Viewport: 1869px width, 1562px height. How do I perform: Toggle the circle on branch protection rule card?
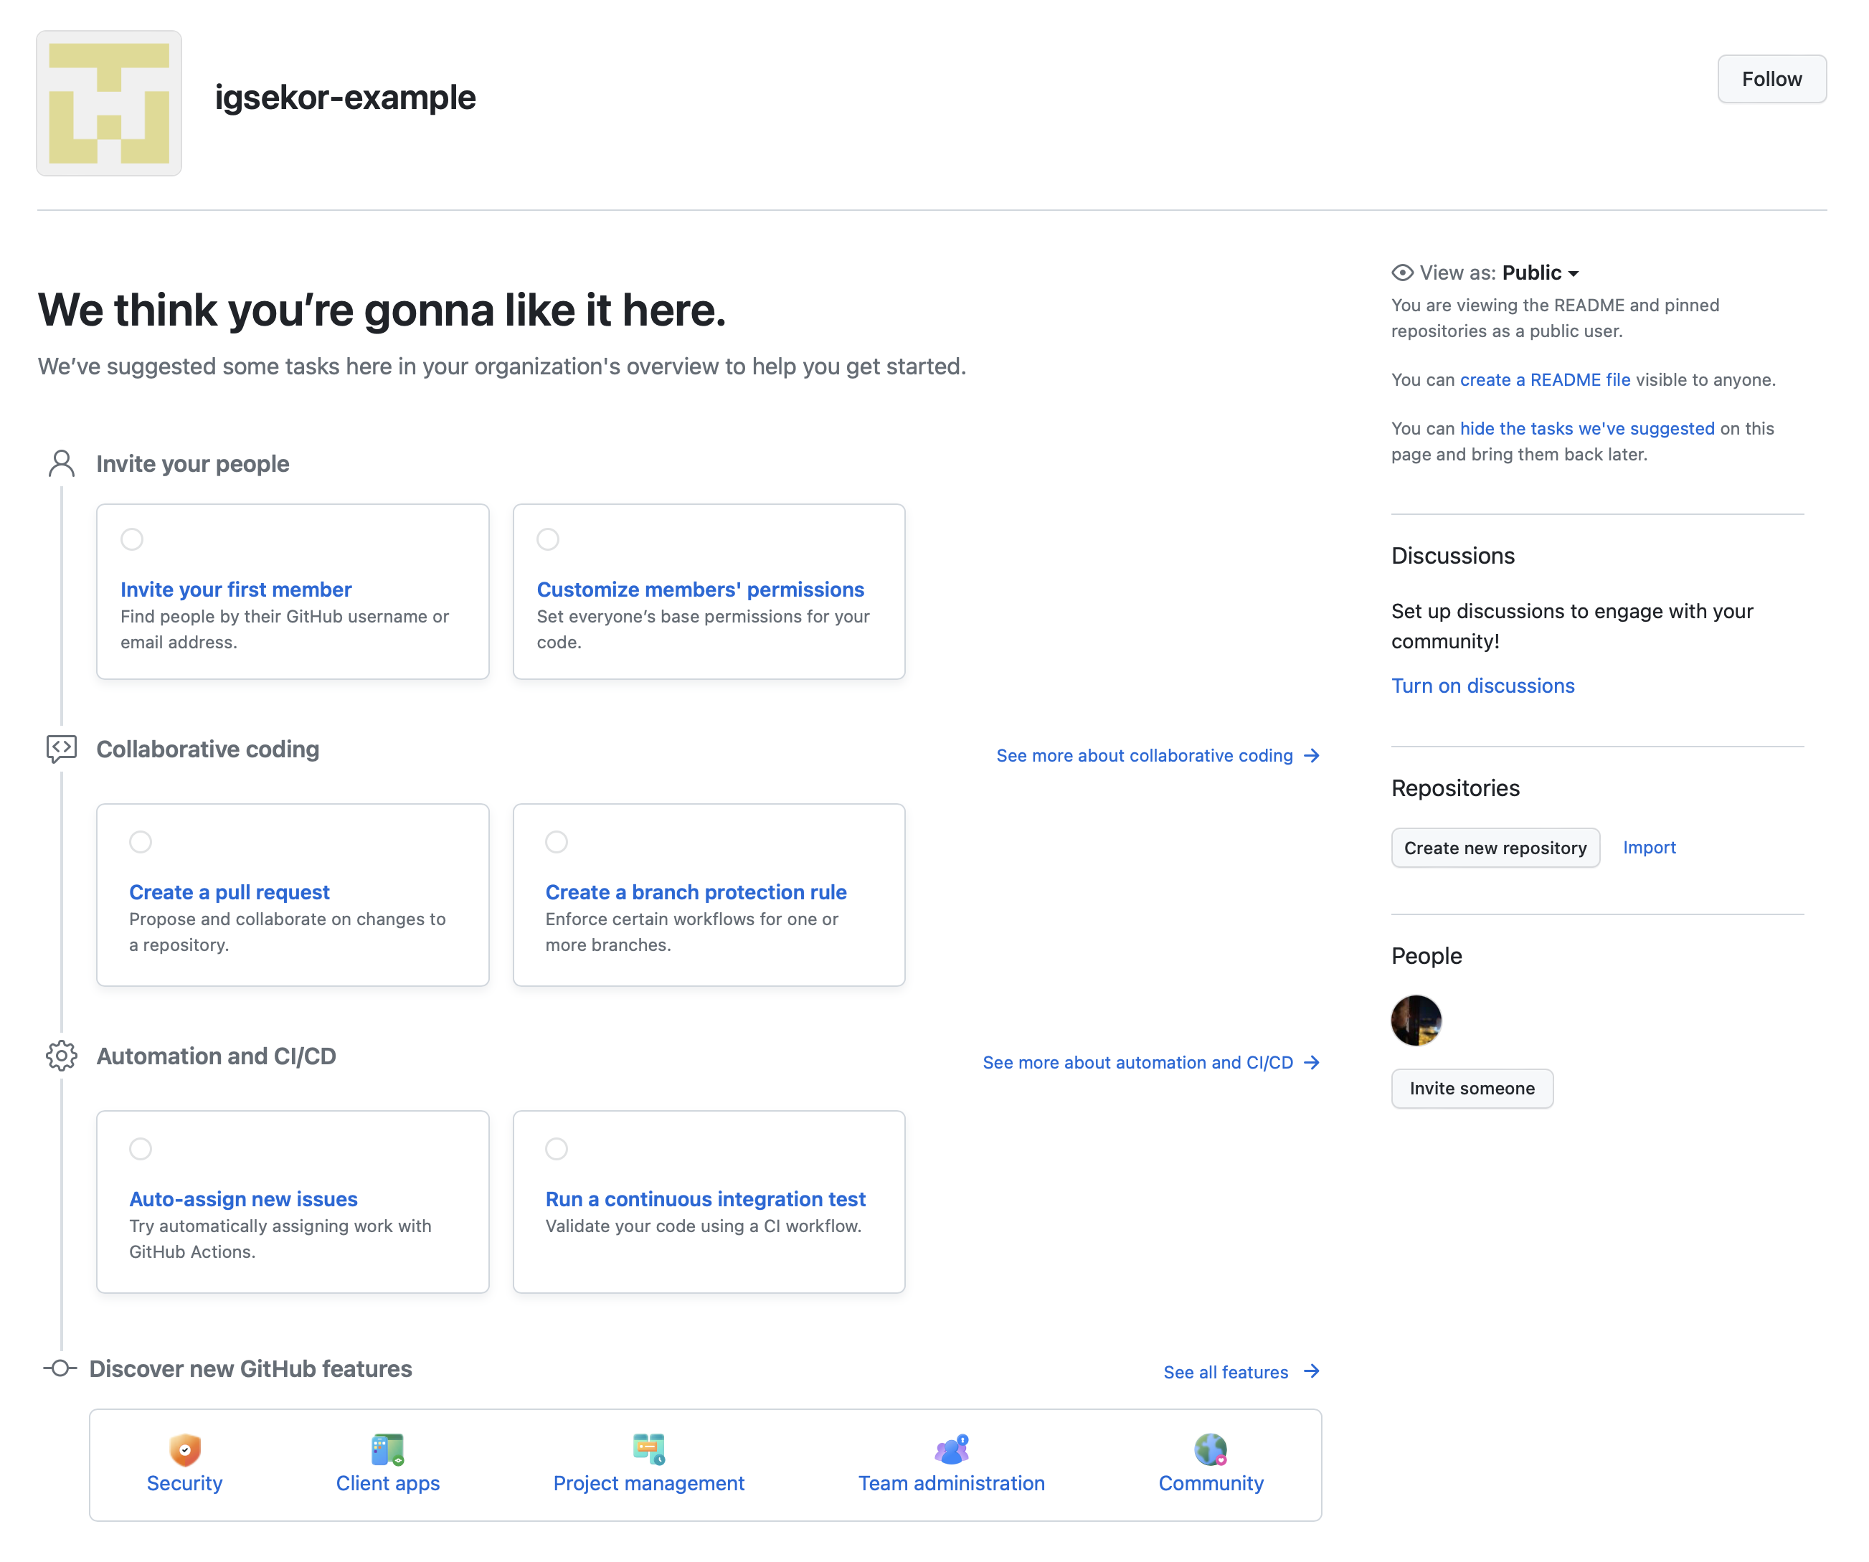tap(557, 842)
